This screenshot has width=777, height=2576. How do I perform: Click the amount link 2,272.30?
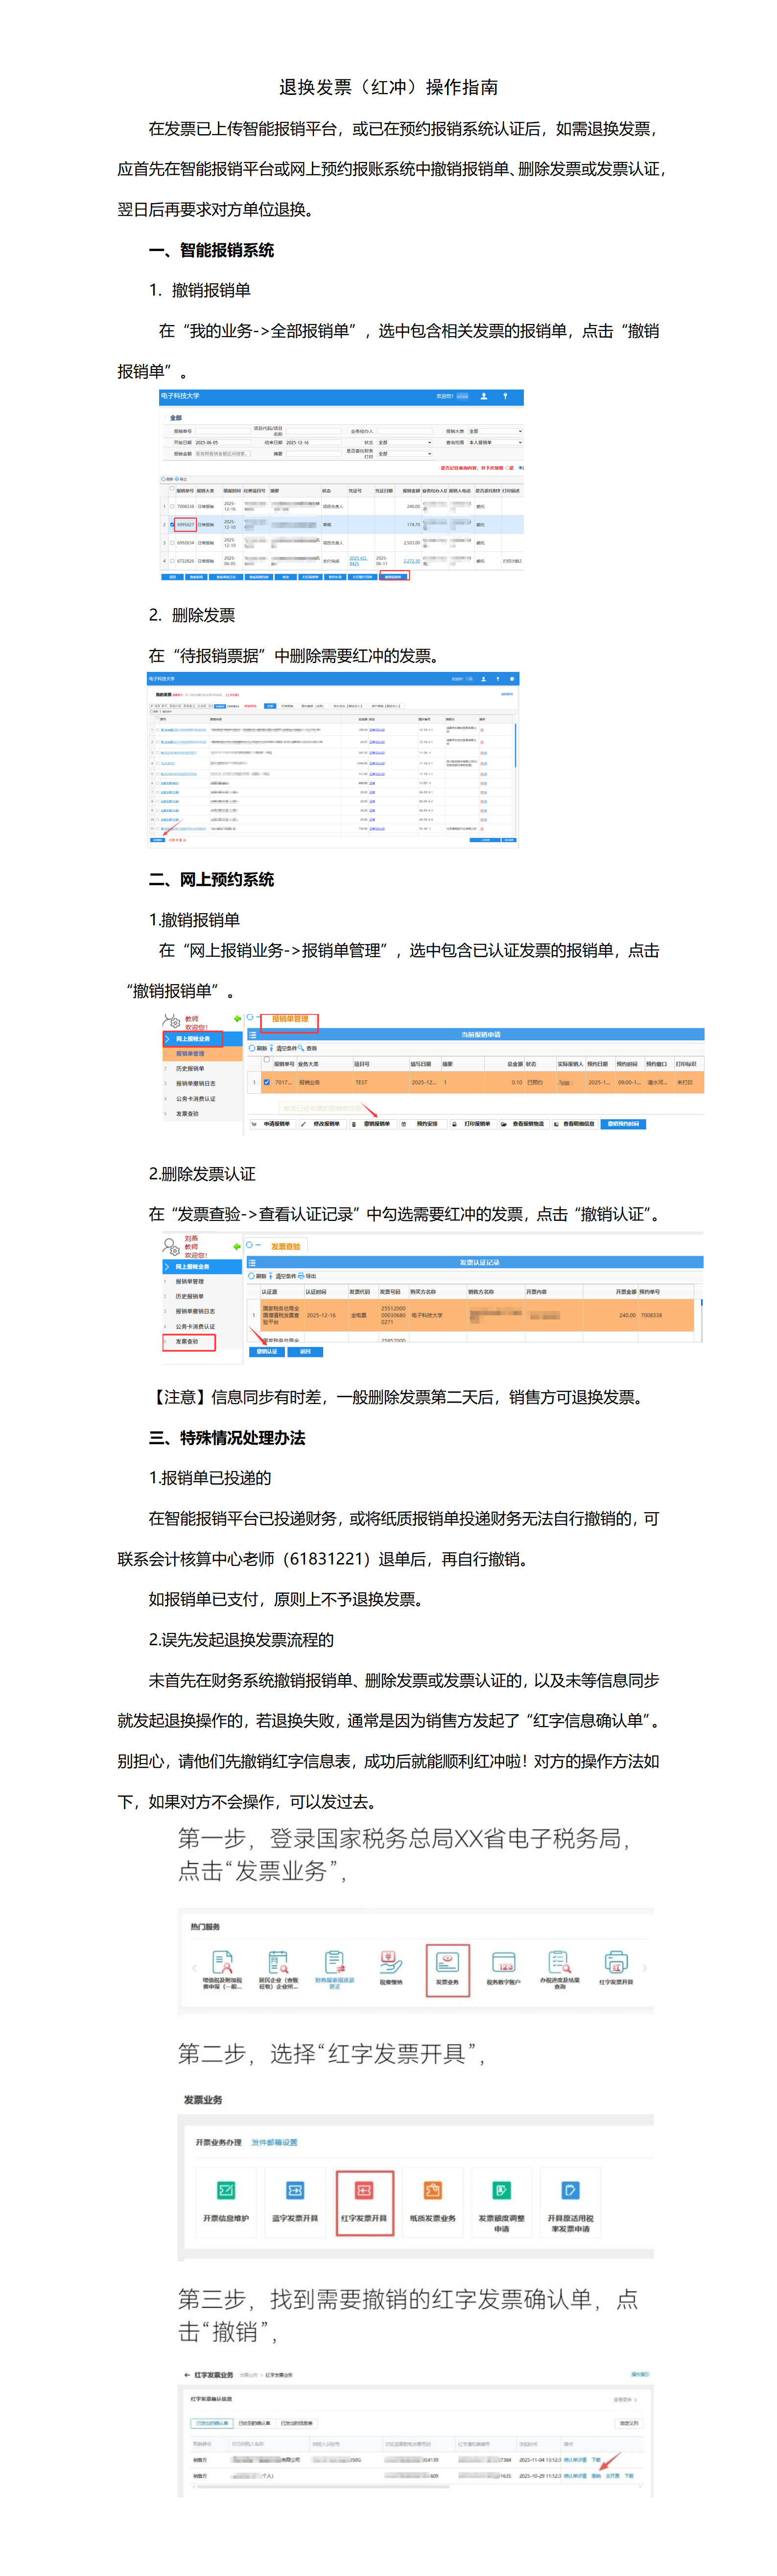pyautogui.click(x=412, y=561)
